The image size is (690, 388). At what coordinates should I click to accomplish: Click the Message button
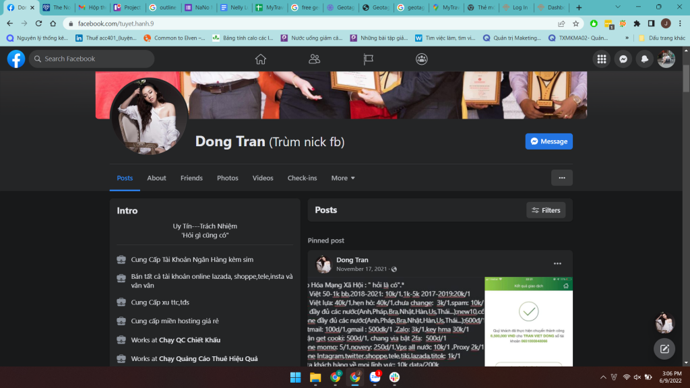[548, 141]
